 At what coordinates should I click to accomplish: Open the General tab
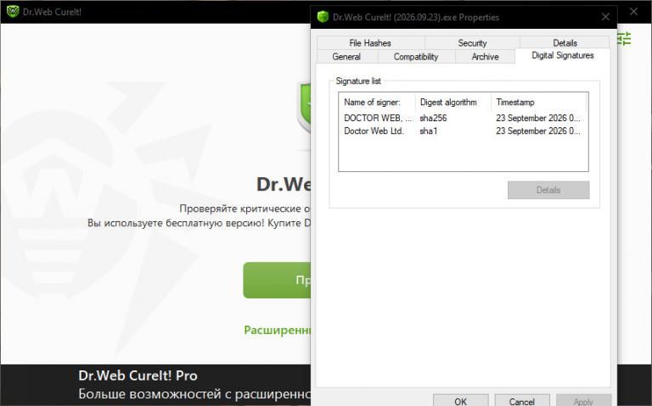(346, 57)
